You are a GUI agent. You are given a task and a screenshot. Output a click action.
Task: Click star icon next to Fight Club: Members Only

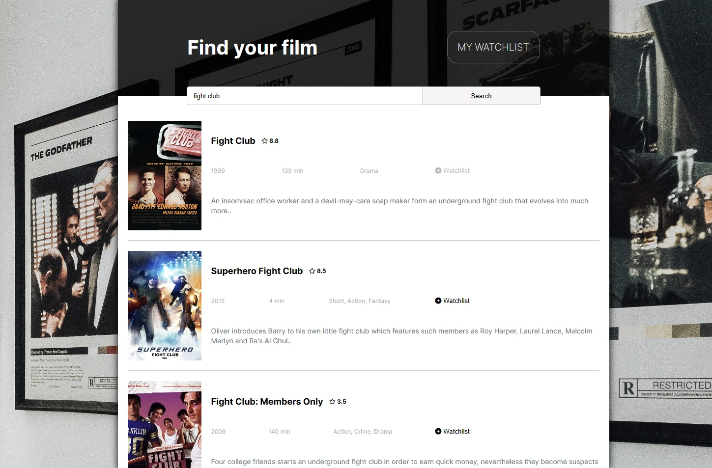coord(332,402)
